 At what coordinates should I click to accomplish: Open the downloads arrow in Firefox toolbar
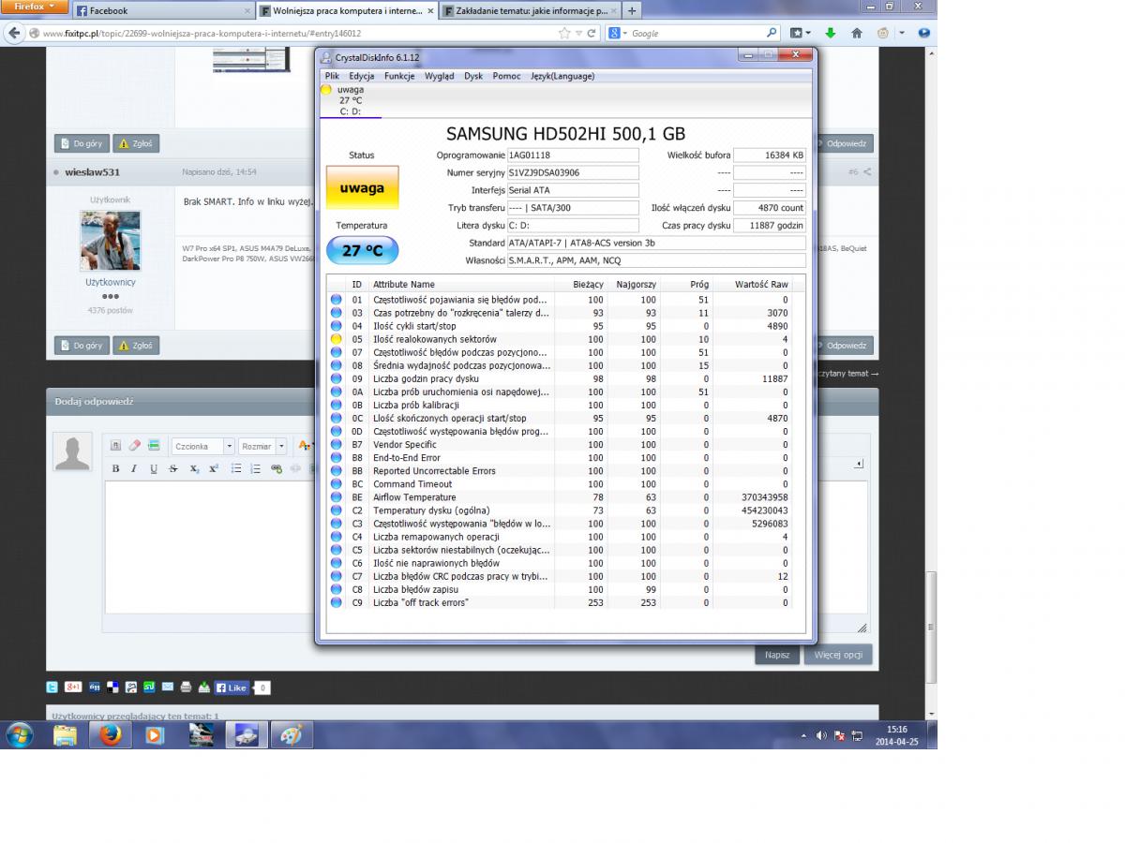[x=830, y=33]
